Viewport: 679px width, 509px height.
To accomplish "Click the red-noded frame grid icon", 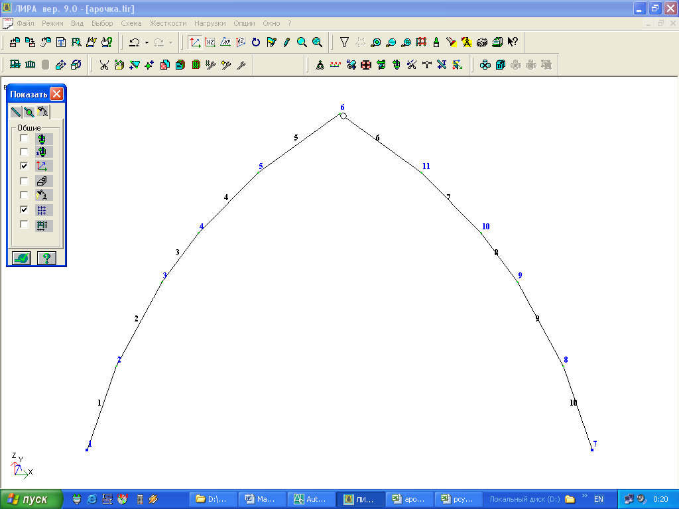I will click(421, 42).
